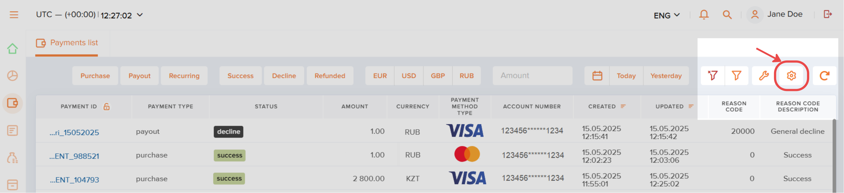Sort by the Created column
844x193 pixels.
coord(623,106)
